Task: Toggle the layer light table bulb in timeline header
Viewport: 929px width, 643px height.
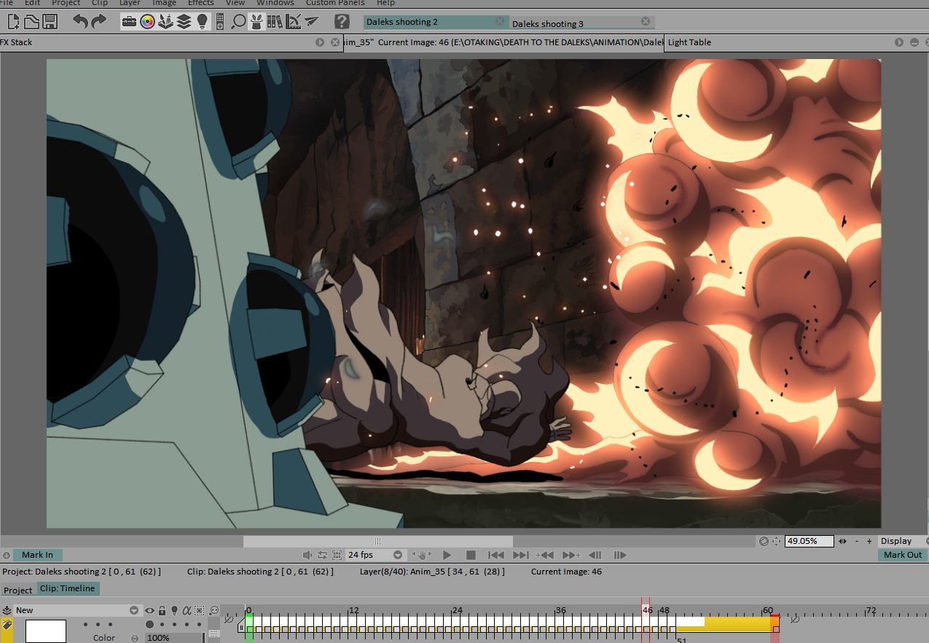Action: click(x=174, y=610)
